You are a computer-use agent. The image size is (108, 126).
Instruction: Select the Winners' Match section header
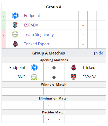point(54,85)
